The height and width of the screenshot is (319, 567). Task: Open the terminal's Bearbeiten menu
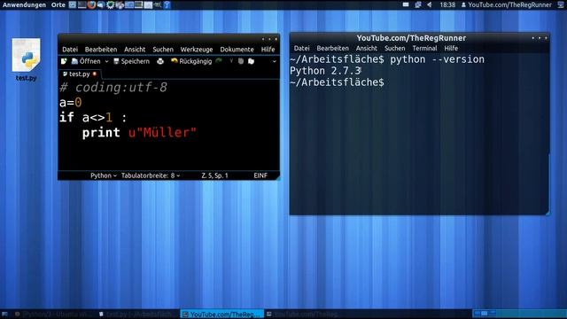pyautogui.click(x=333, y=48)
